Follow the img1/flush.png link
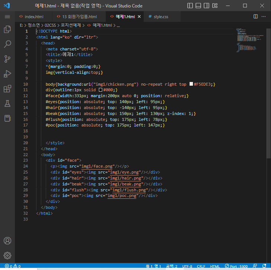The height and width of the screenshot is (270, 271). click(x=129, y=190)
